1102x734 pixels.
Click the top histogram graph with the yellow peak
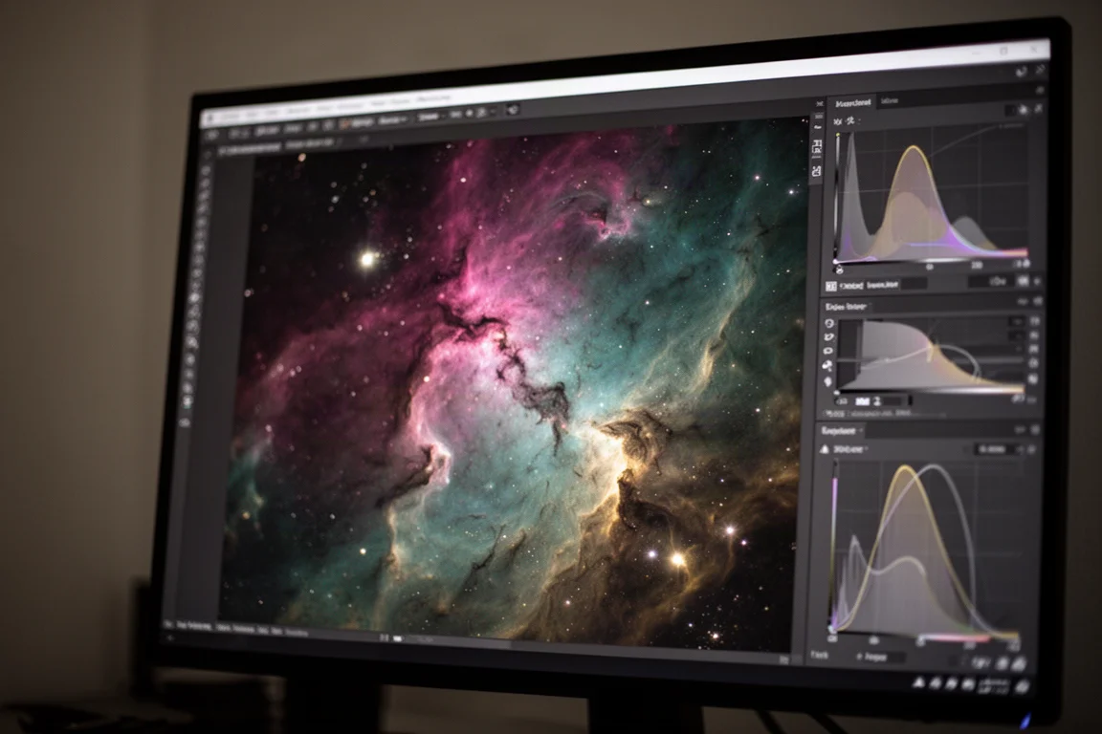[x=932, y=193]
